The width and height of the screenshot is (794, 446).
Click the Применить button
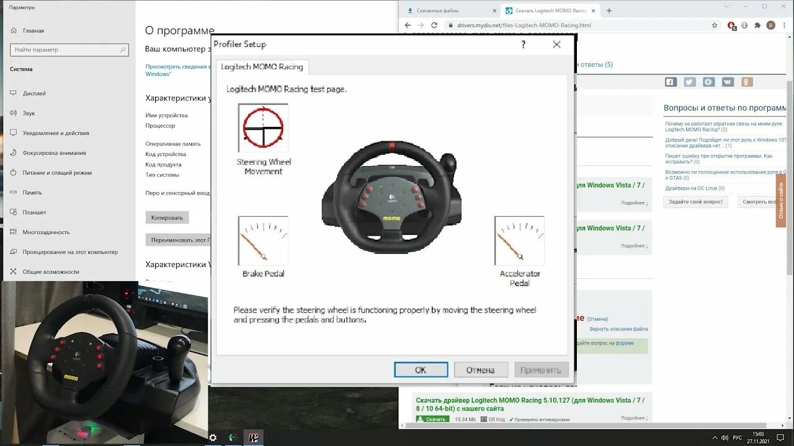click(541, 370)
